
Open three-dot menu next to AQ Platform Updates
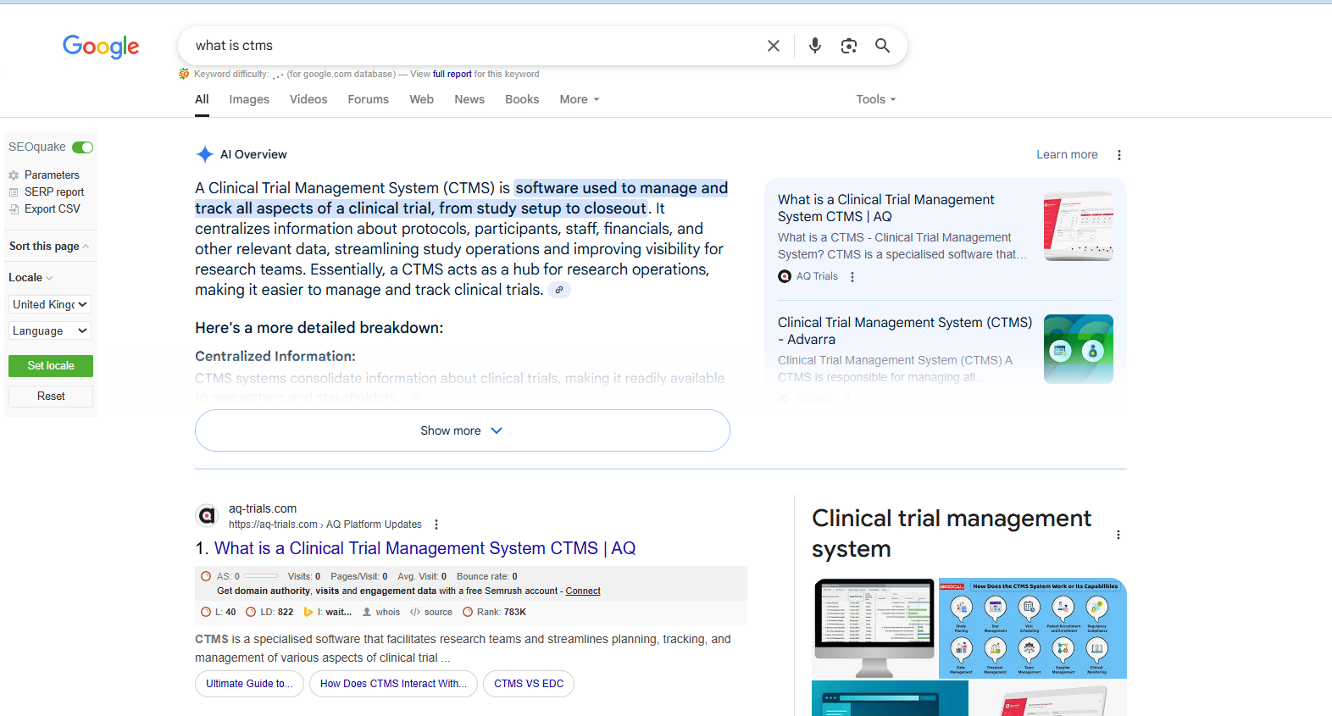tap(436, 525)
